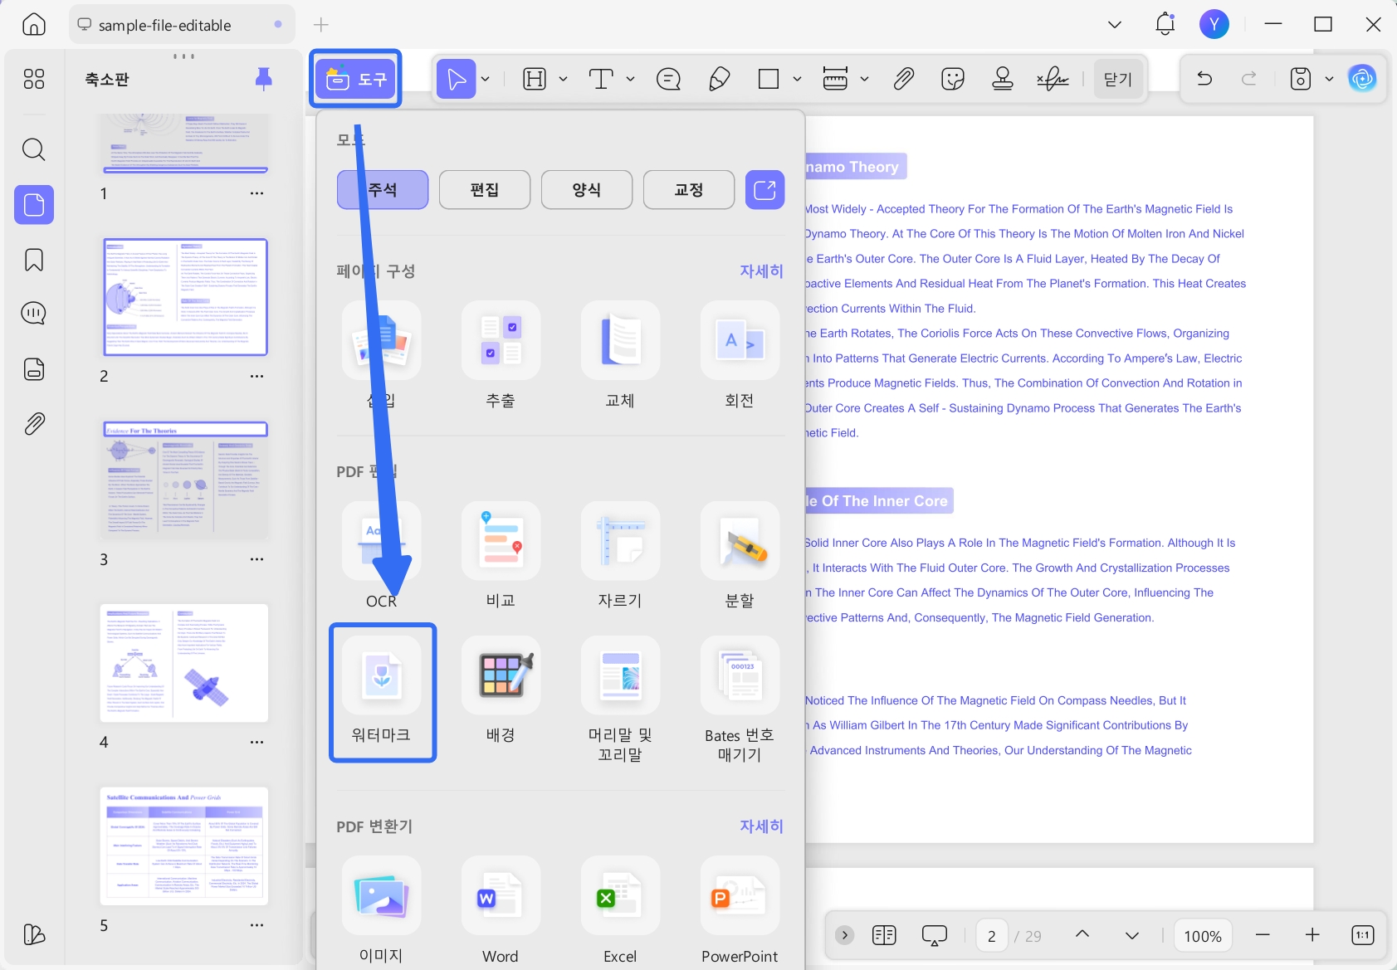This screenshot has width=1397, height=970.
Task: Redo the last action
Action: point(1248,79)
